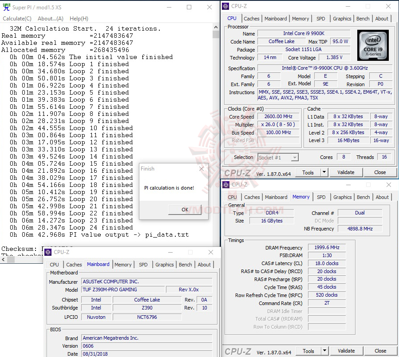Switch to the SPD tab in CPU-Z
Viewport: 399px width, 357px height.
322,19
